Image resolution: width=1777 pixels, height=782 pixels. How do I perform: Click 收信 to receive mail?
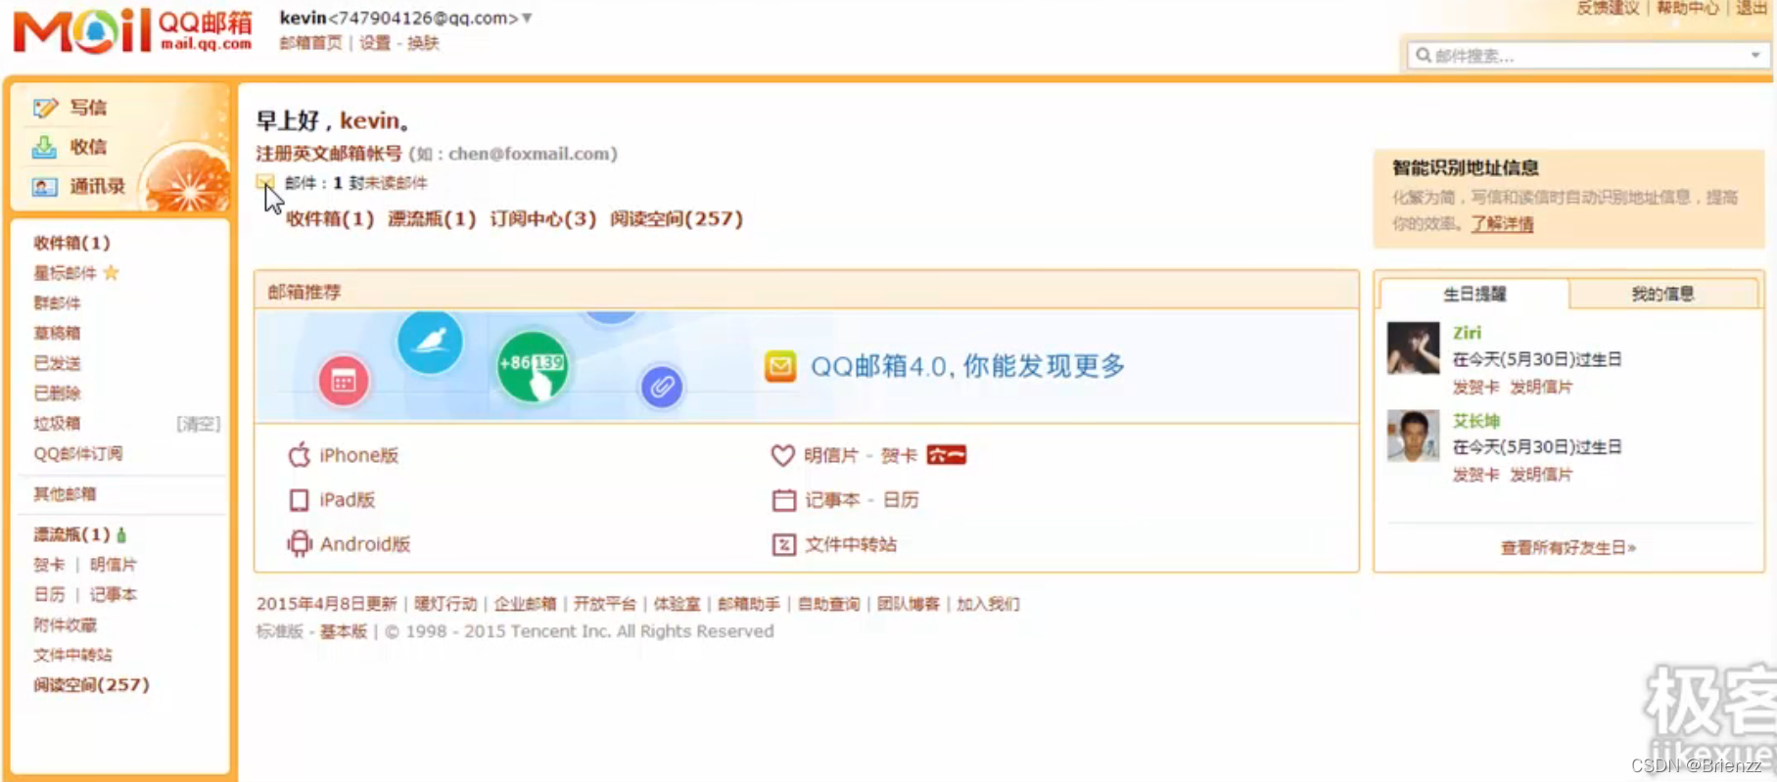pyautogui.click(x=88, y=147)
